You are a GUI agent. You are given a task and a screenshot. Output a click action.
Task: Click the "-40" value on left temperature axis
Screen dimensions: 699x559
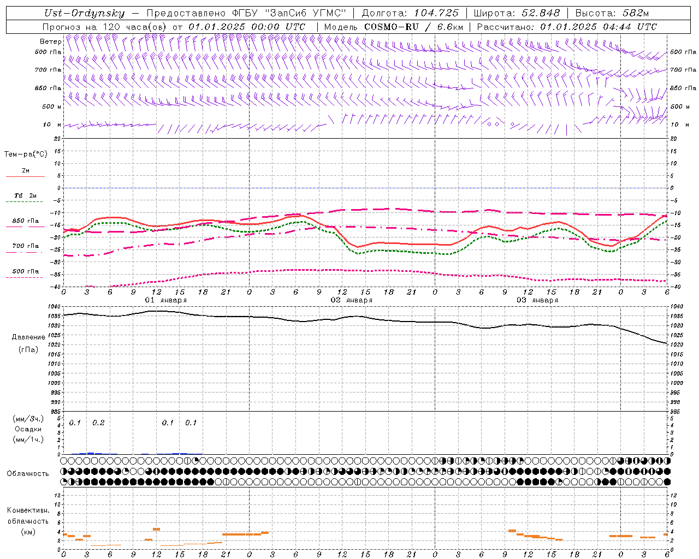click(x=56, y=287)
